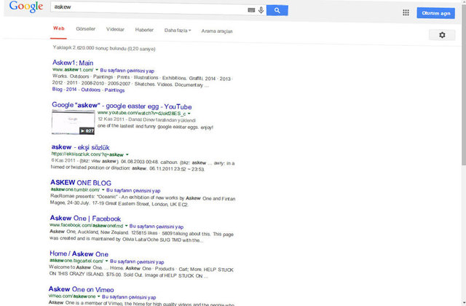This screenshot has width=466, height=306.
Task: Expand the Daha fazla dropdown
Action: click(x=178, y=31)
